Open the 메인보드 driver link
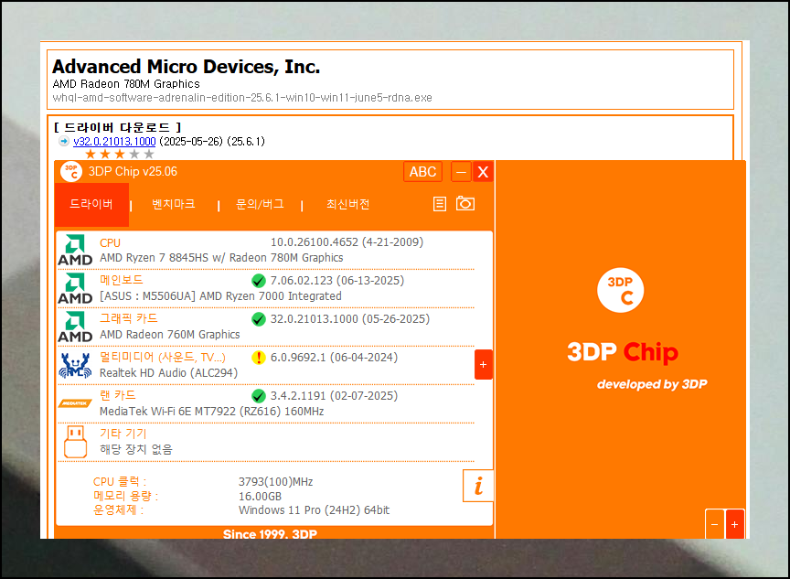The height and width of the screenshot is (579, 790). [122, 280]
